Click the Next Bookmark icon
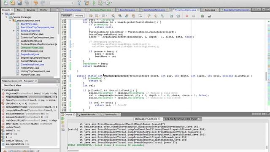Viewport: 270px width, 152px height. click(156, 16)
